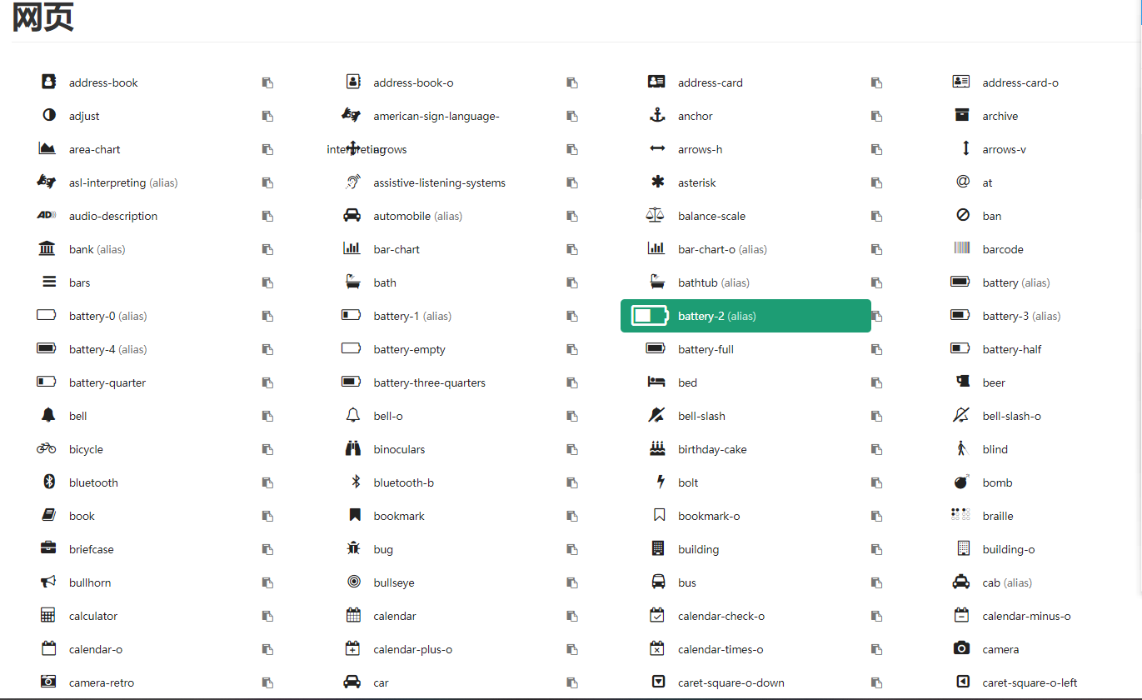Click the asterisk icon
This screenshot has width=1142, height=700.
coord(657,182)
